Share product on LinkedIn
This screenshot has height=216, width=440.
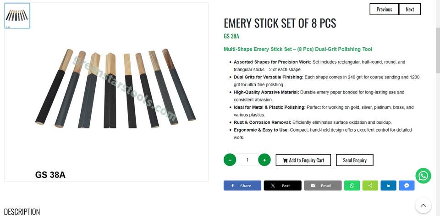point(388,186)
